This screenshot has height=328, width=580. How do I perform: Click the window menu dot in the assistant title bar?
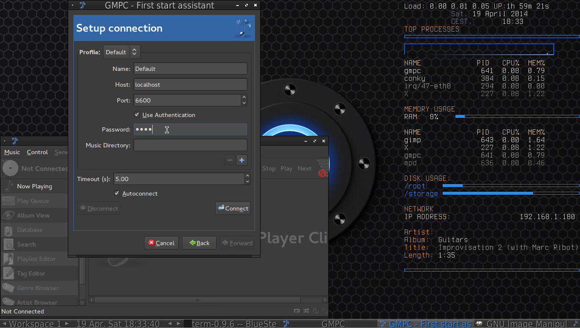click(x=73, y=6)
